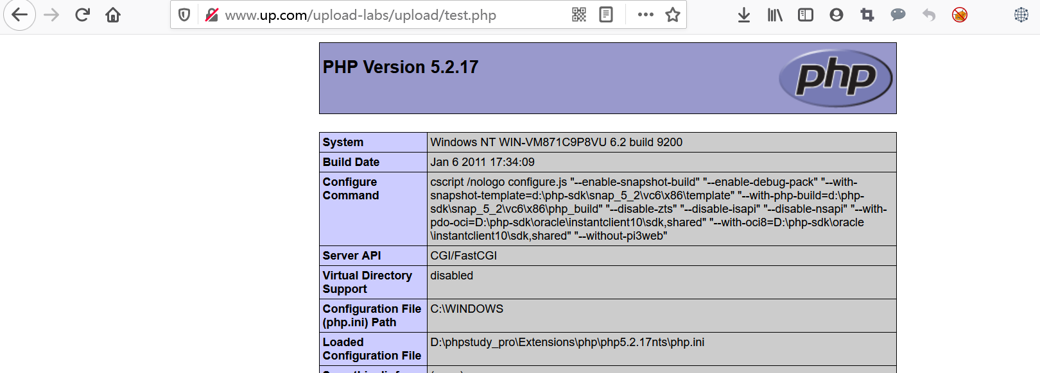Click the php logo image
Image resolution: width=1040 pixels, height=373 pixels.
(835, 78)
